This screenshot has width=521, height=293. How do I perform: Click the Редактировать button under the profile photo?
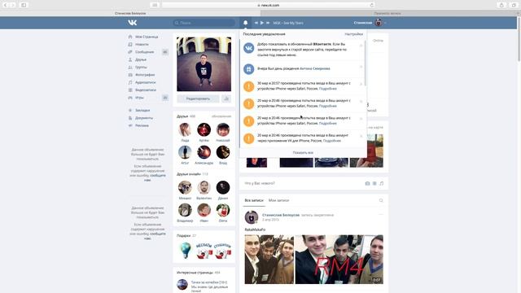[x=198, y=98]
